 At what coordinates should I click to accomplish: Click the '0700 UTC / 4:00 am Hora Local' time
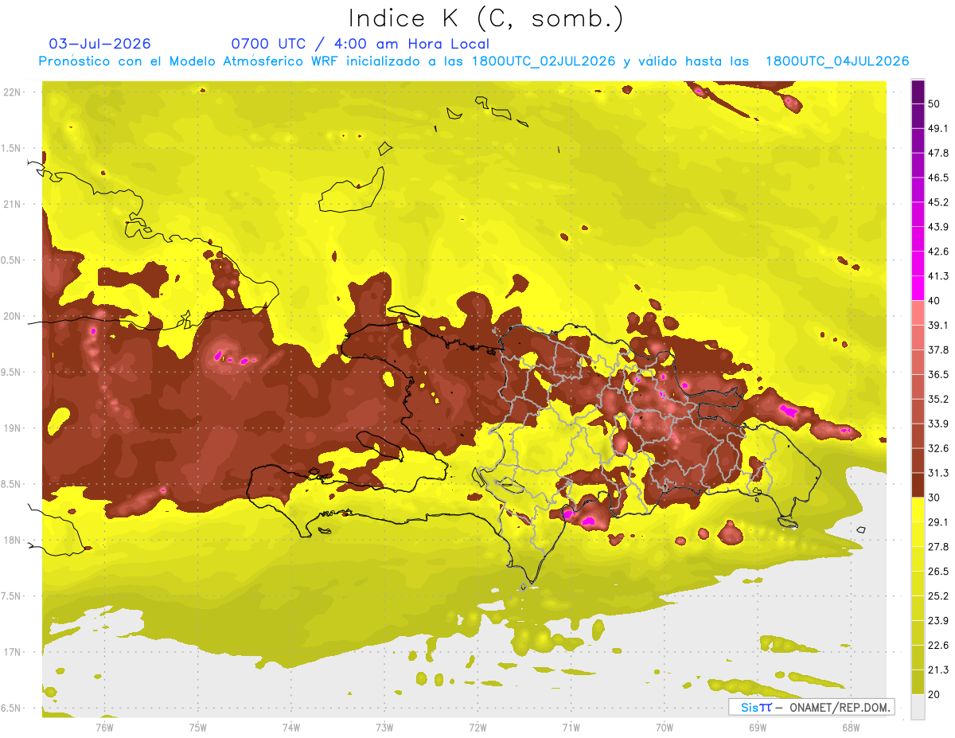pos(360,44)
